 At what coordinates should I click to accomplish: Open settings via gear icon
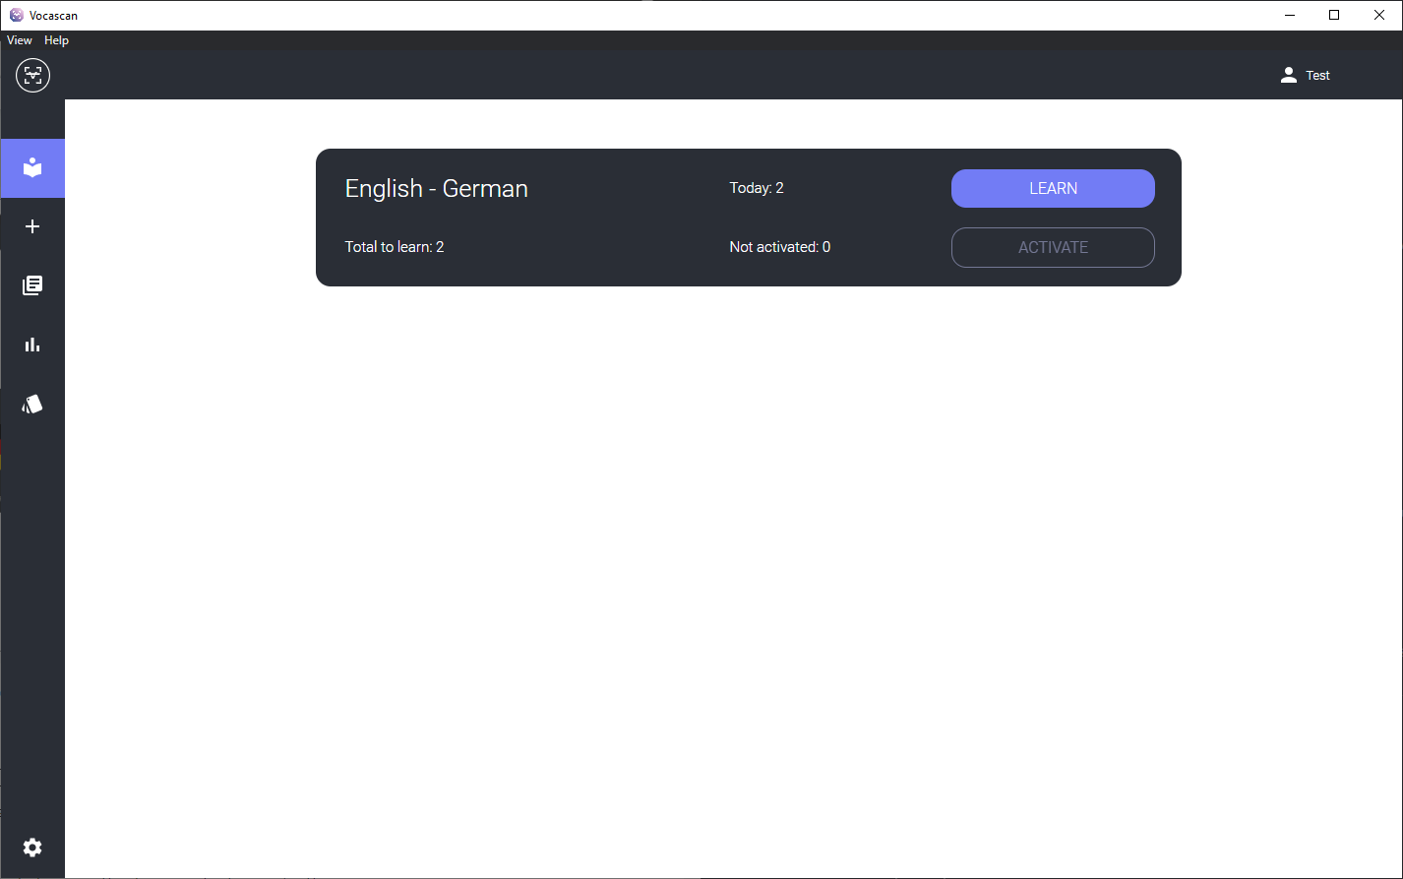pos(32,848)
